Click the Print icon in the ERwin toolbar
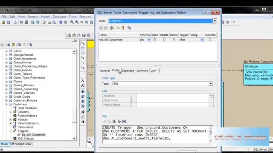This screenshot has width=273, height=153. coord(15,22)
